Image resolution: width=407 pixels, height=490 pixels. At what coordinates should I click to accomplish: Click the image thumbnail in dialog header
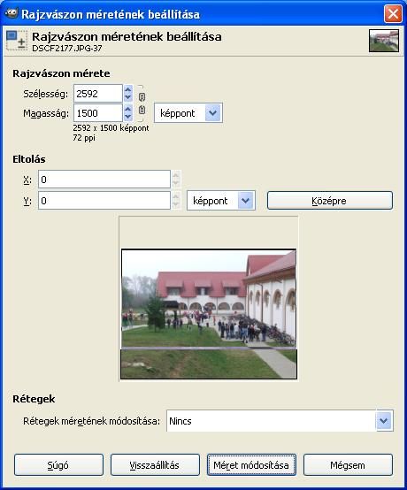[x=384, y=41]
